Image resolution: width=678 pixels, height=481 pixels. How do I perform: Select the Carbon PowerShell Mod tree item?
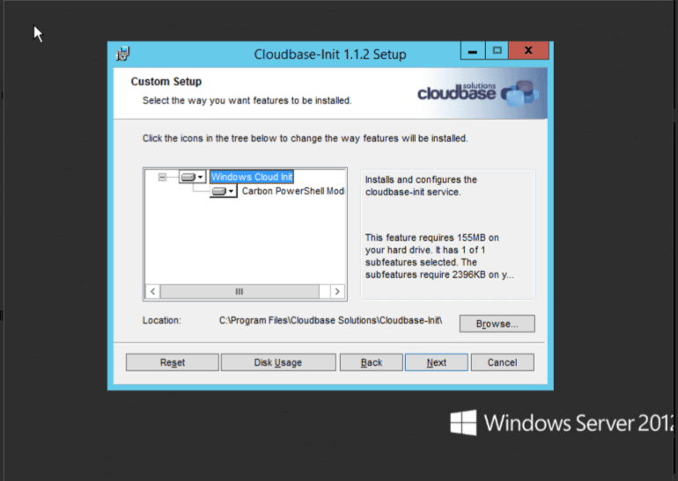292,192
